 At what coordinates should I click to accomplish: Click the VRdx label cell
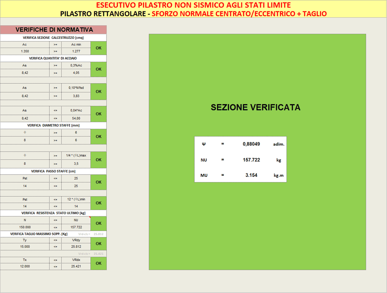76,260
